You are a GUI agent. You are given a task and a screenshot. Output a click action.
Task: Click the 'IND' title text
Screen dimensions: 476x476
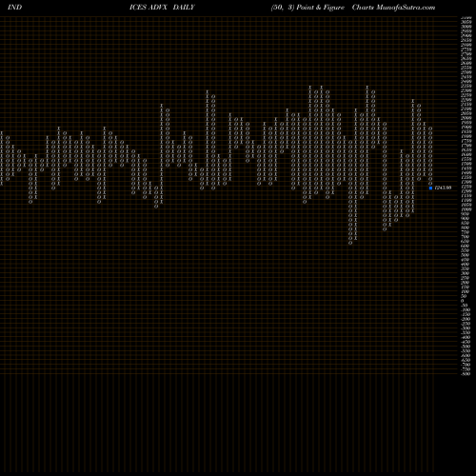(14, 8)
